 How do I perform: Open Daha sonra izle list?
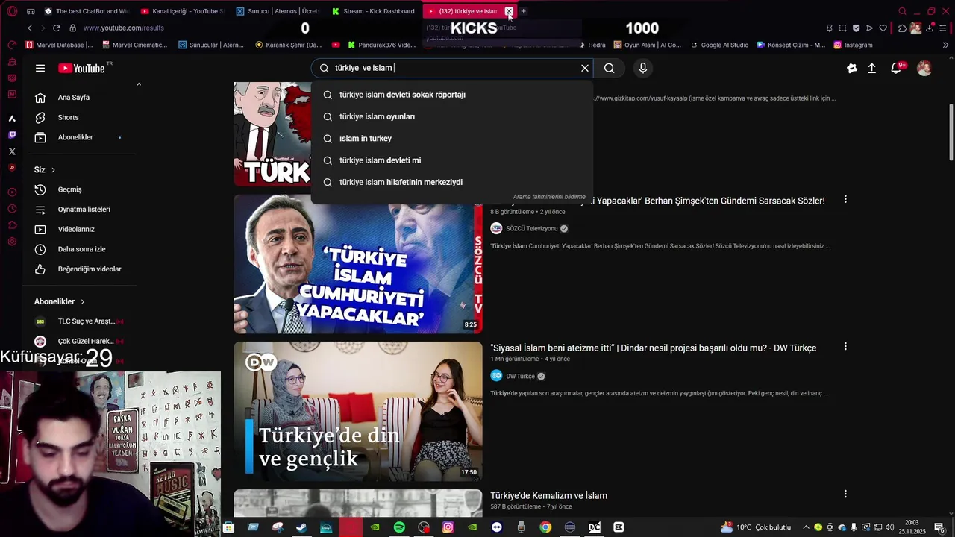[84, 249]
